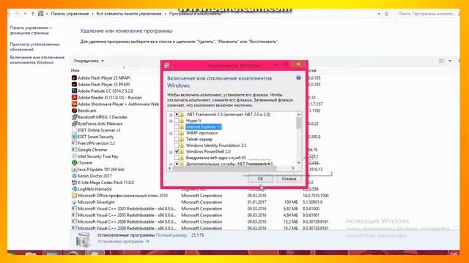The image size is (469, 263).
Task: Uncheck the Windows PowerShell 2.0 checkbox
Action: point(177,152)
